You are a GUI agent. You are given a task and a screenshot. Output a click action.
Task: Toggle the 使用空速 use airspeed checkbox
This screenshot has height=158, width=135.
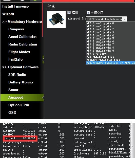coord(88,13)
